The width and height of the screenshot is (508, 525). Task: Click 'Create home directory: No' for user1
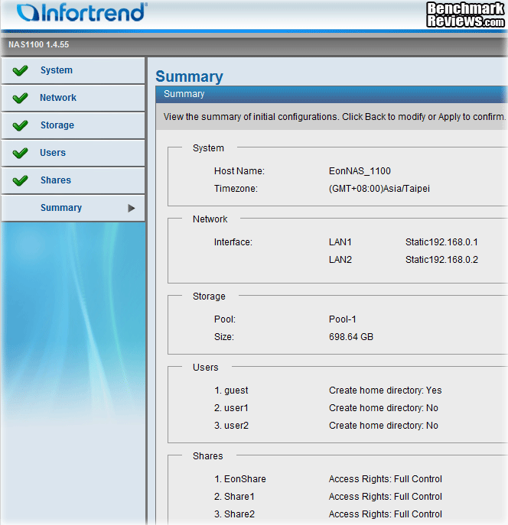tap(383, 408)
